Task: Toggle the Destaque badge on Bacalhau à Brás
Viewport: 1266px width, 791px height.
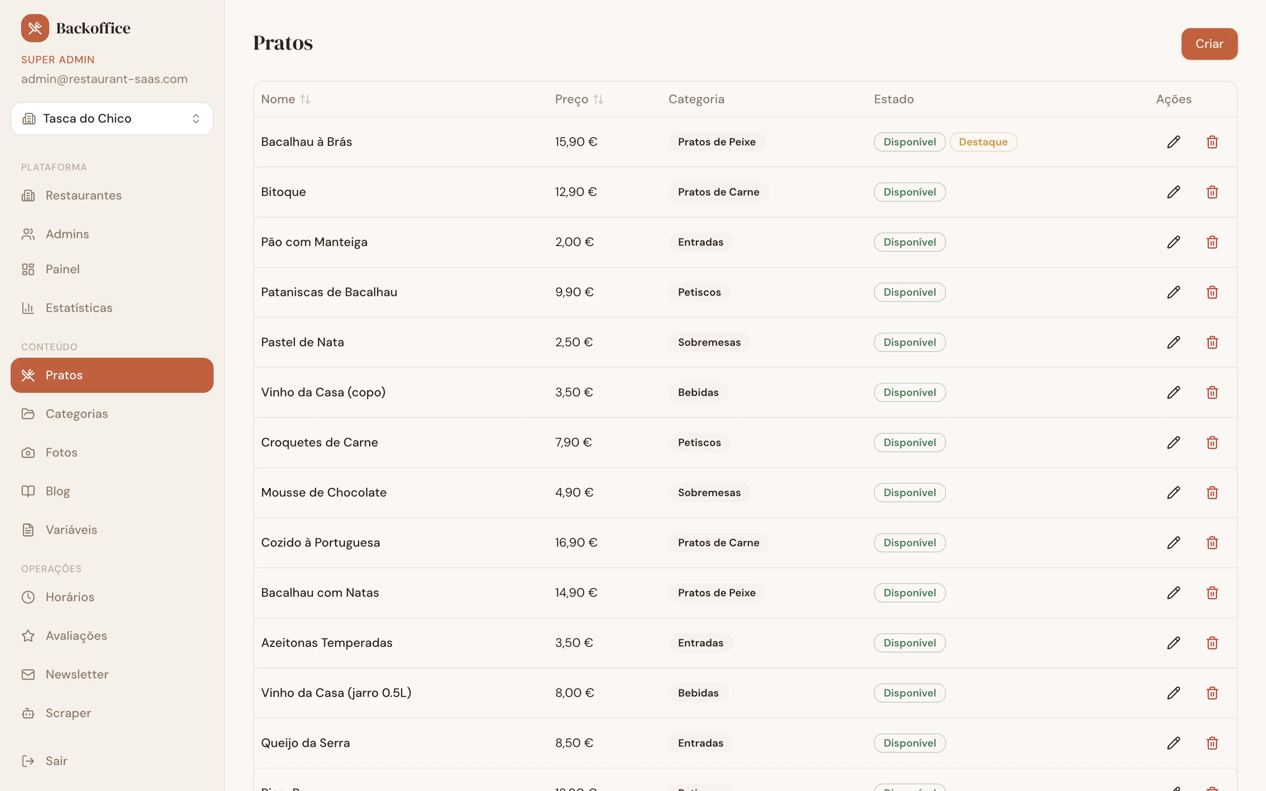Action: pyautogui.click(x=983, y=141)
